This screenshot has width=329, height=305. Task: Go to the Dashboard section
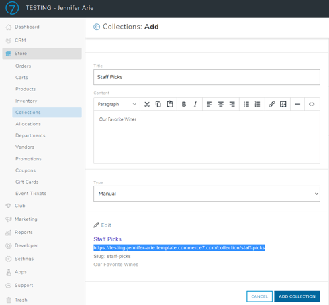(x=27, y=27)
